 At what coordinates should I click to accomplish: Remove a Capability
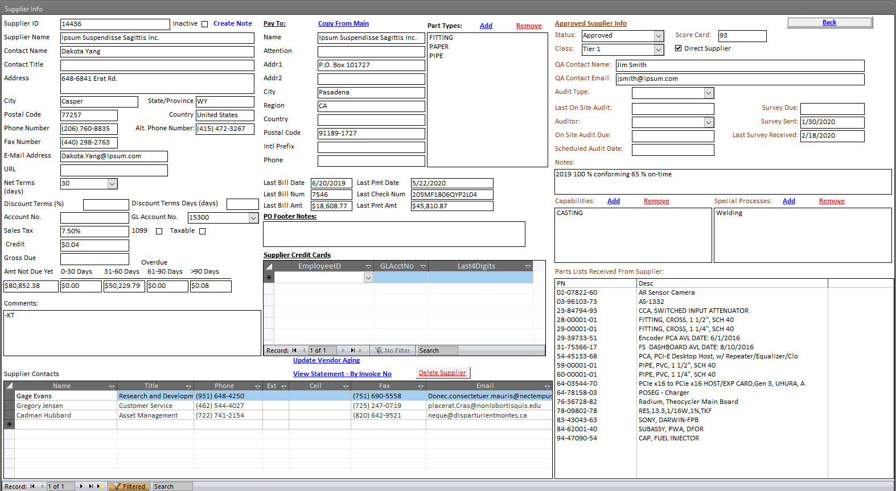(656, 201)
